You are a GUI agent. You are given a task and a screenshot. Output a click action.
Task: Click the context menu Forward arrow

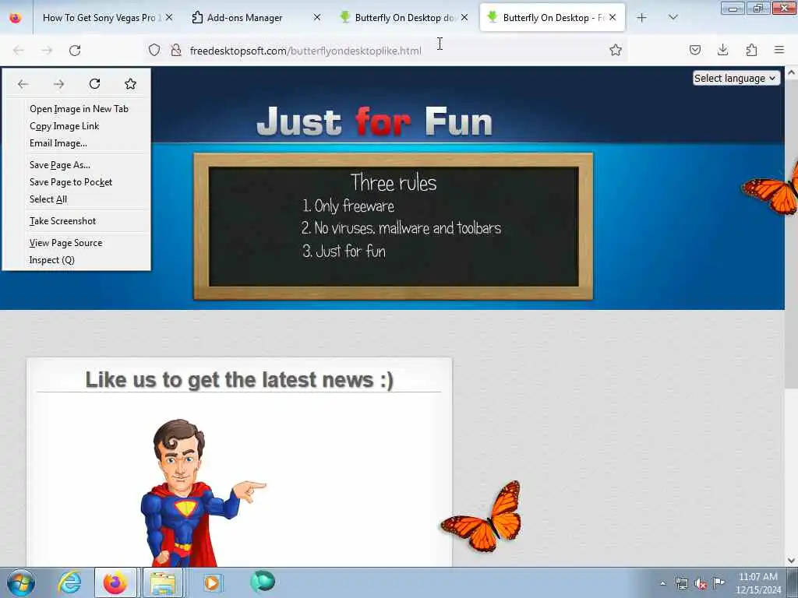59,84
